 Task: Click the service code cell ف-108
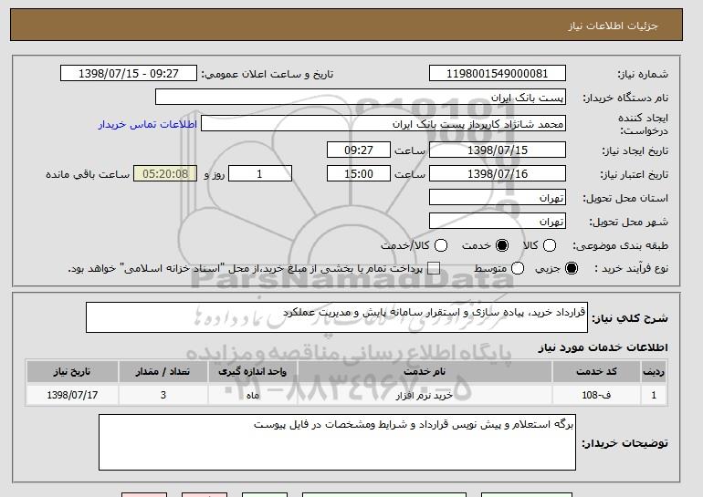pos(596,395)
